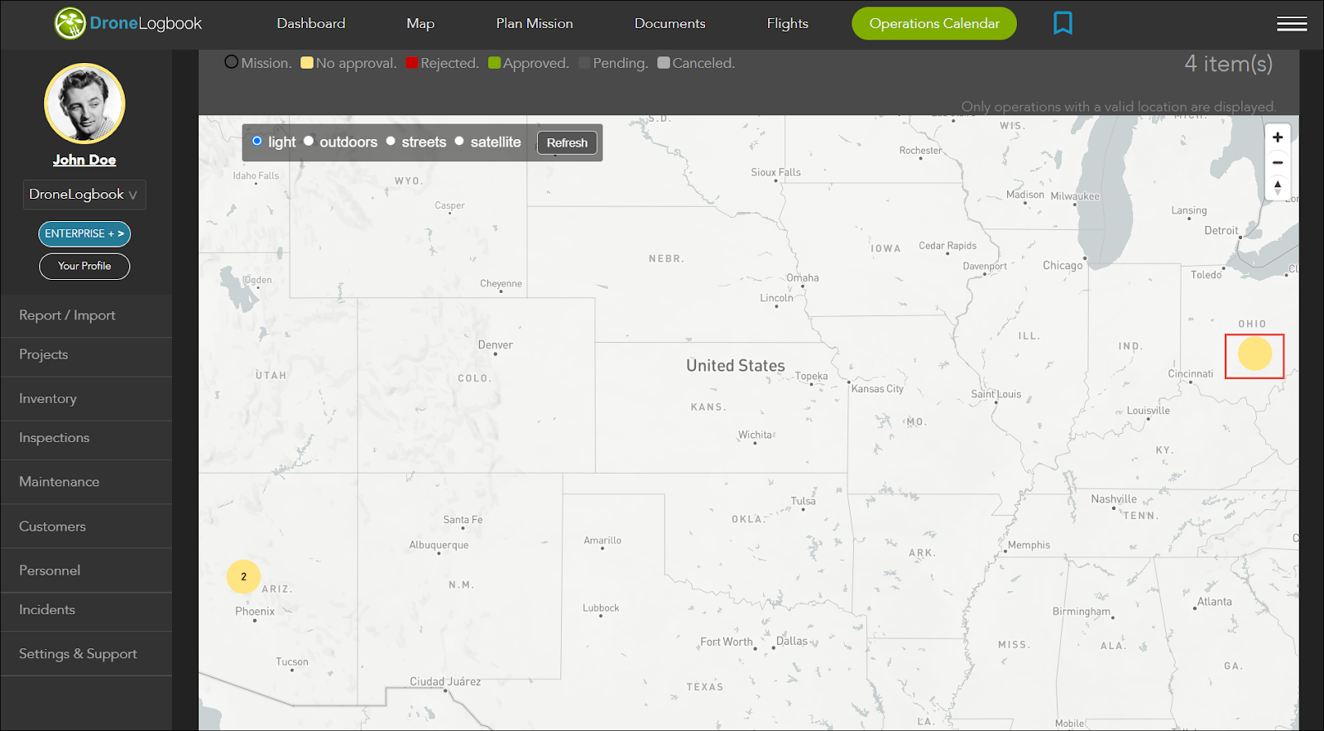
Task: Click the John Doe name link
Action: [x=84, y=160]
